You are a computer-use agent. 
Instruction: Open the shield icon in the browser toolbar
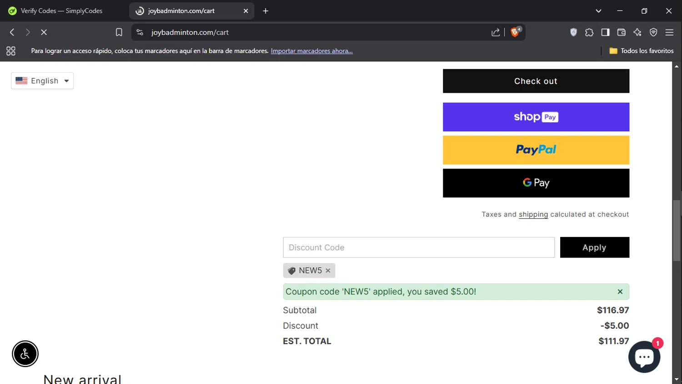(x=573, y=32)
